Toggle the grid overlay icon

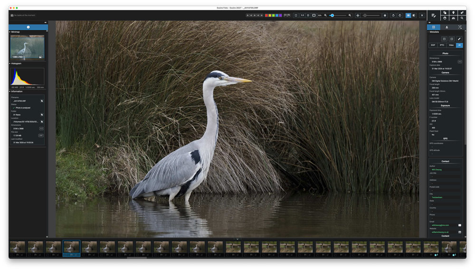385,16
